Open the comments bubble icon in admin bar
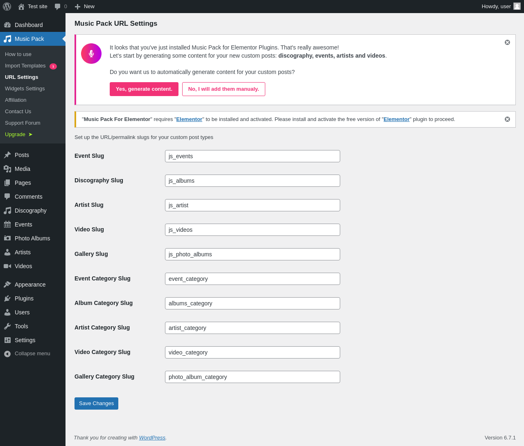The height and width of the screenshot is (446, 524). [x=58, y=7]
